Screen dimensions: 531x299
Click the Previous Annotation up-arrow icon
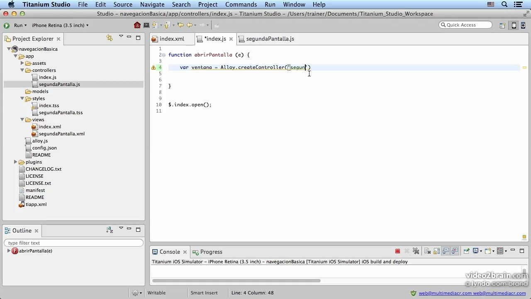point(168,25)
